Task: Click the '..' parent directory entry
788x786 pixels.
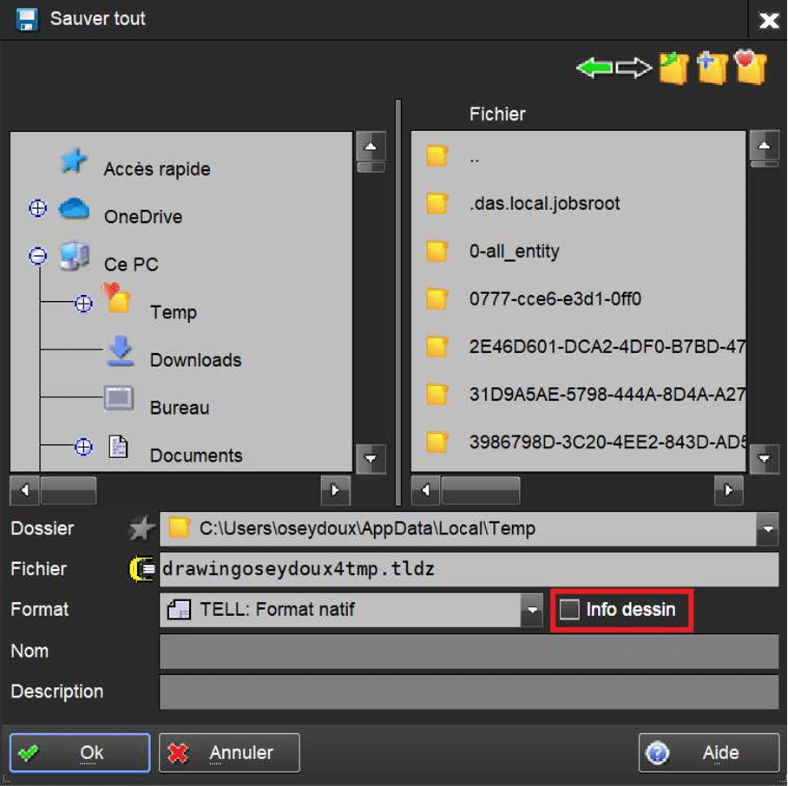Action: [474, 160]
